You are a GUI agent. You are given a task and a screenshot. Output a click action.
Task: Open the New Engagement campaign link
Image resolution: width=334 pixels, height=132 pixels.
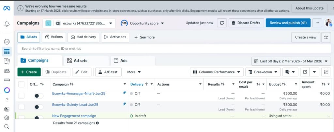click(74, 116)
